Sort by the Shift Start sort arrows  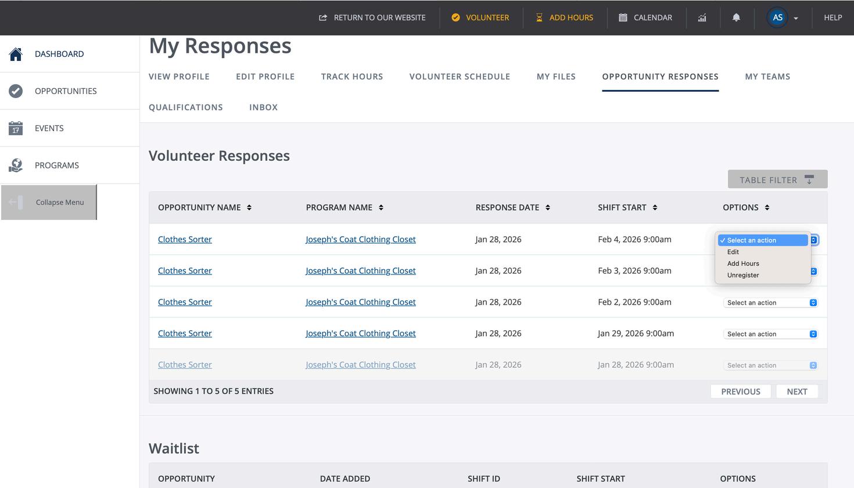click(x=655, y=208)
